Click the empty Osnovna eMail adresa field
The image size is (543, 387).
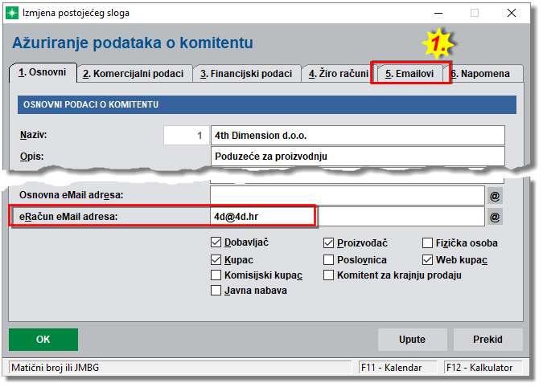point(347,196)
